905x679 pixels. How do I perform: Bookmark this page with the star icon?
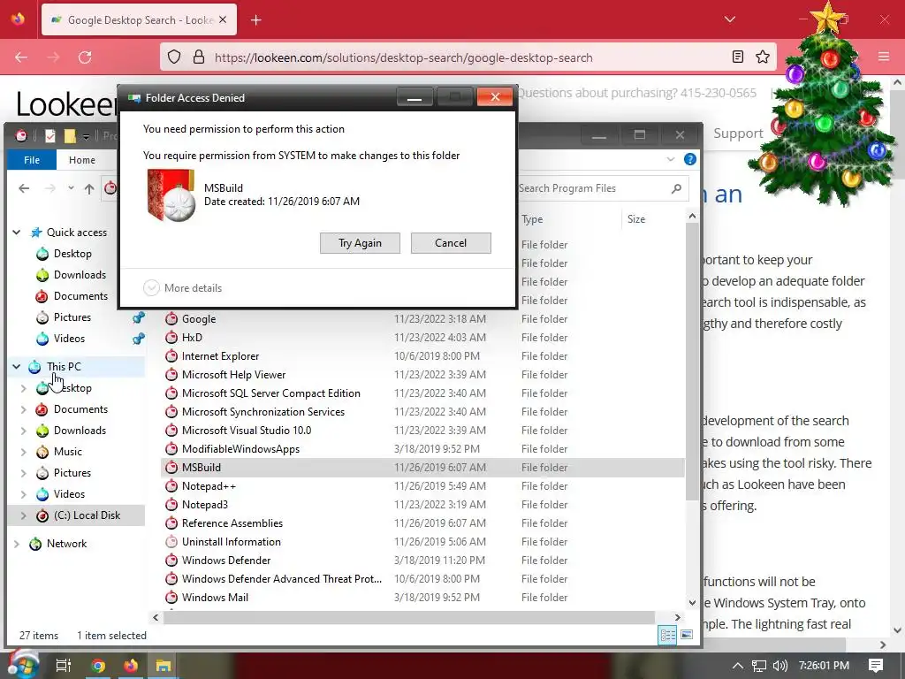[763, 57]
